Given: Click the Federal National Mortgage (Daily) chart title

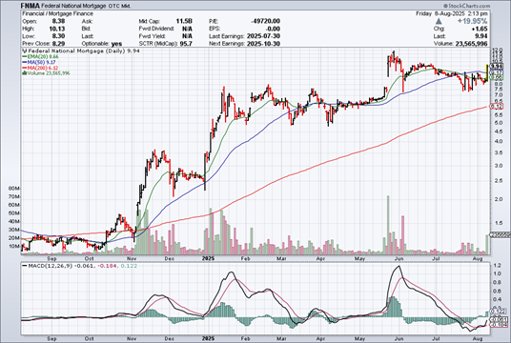Looking at the screenshot, I should 76,50.
